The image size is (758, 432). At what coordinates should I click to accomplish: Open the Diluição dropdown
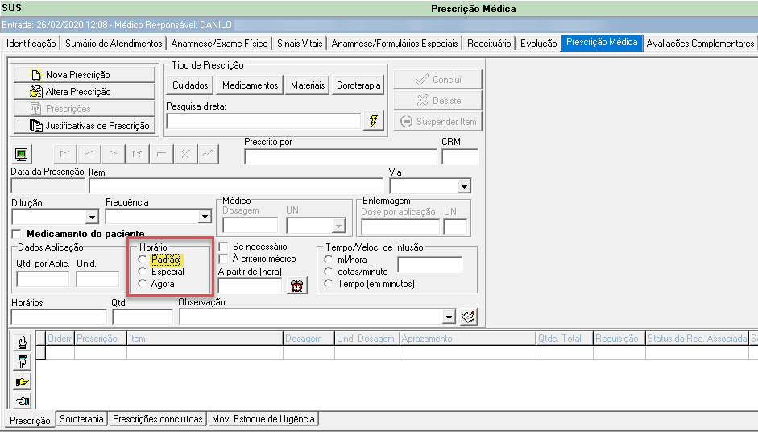click(x=92, y=217)
